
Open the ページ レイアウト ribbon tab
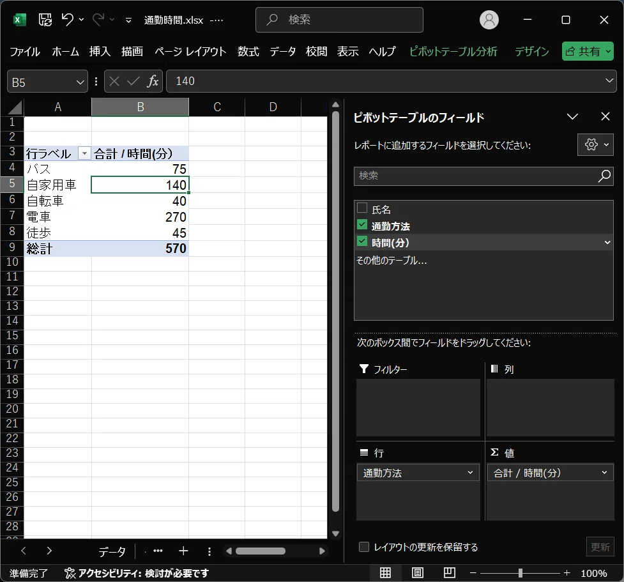(190, 51)
